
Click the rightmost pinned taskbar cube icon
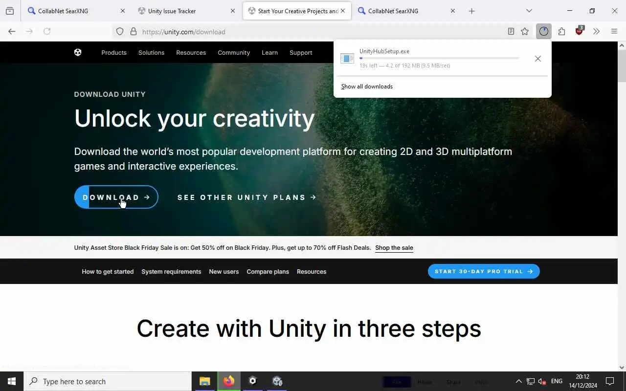coord(277,381)
